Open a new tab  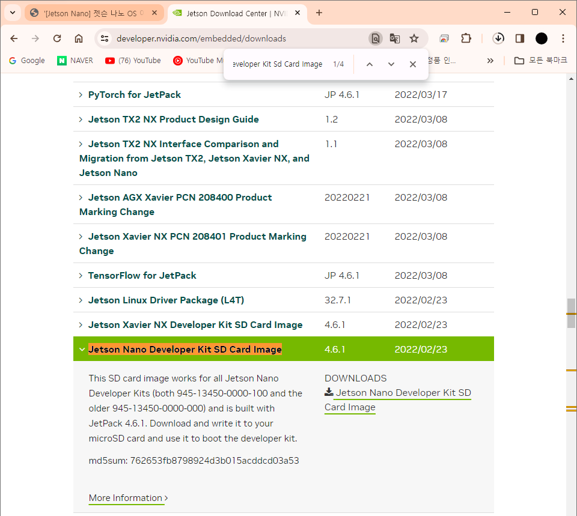319,13
